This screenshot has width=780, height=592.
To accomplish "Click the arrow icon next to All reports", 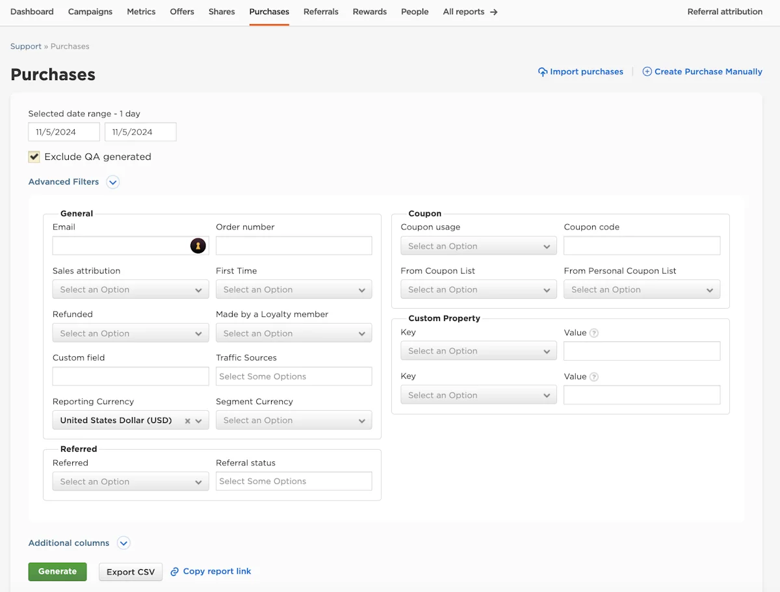I will (494, 12).
